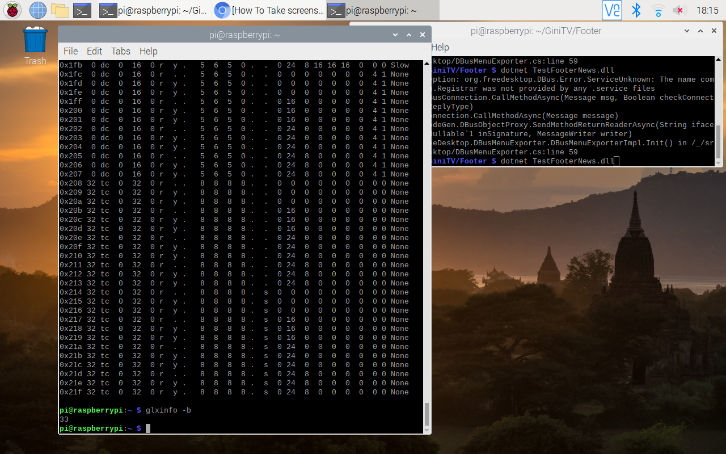This screenshot has width=726, height=454.
Task: Open the File menu in the terminal
Action: coord(70,51)
